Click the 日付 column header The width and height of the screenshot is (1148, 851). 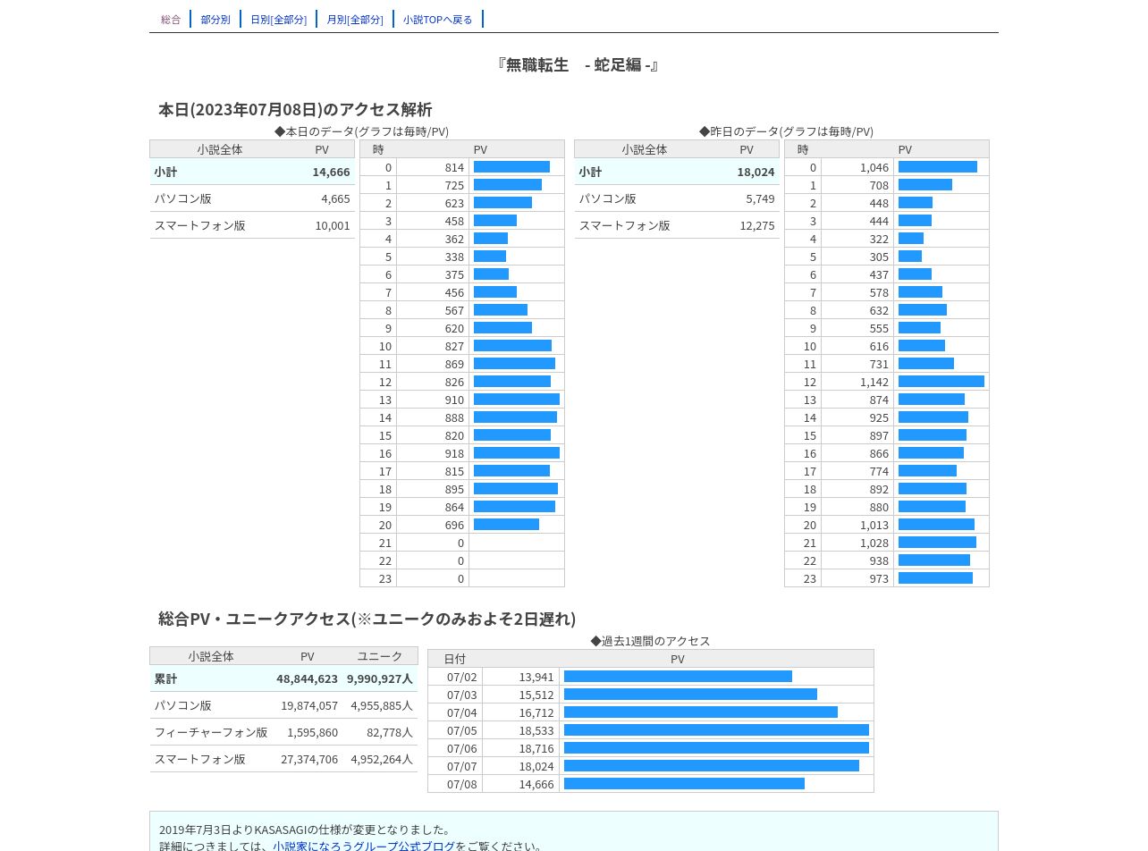point(454,659)
